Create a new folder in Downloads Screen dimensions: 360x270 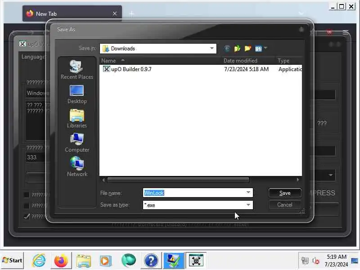tap(248, 49)
